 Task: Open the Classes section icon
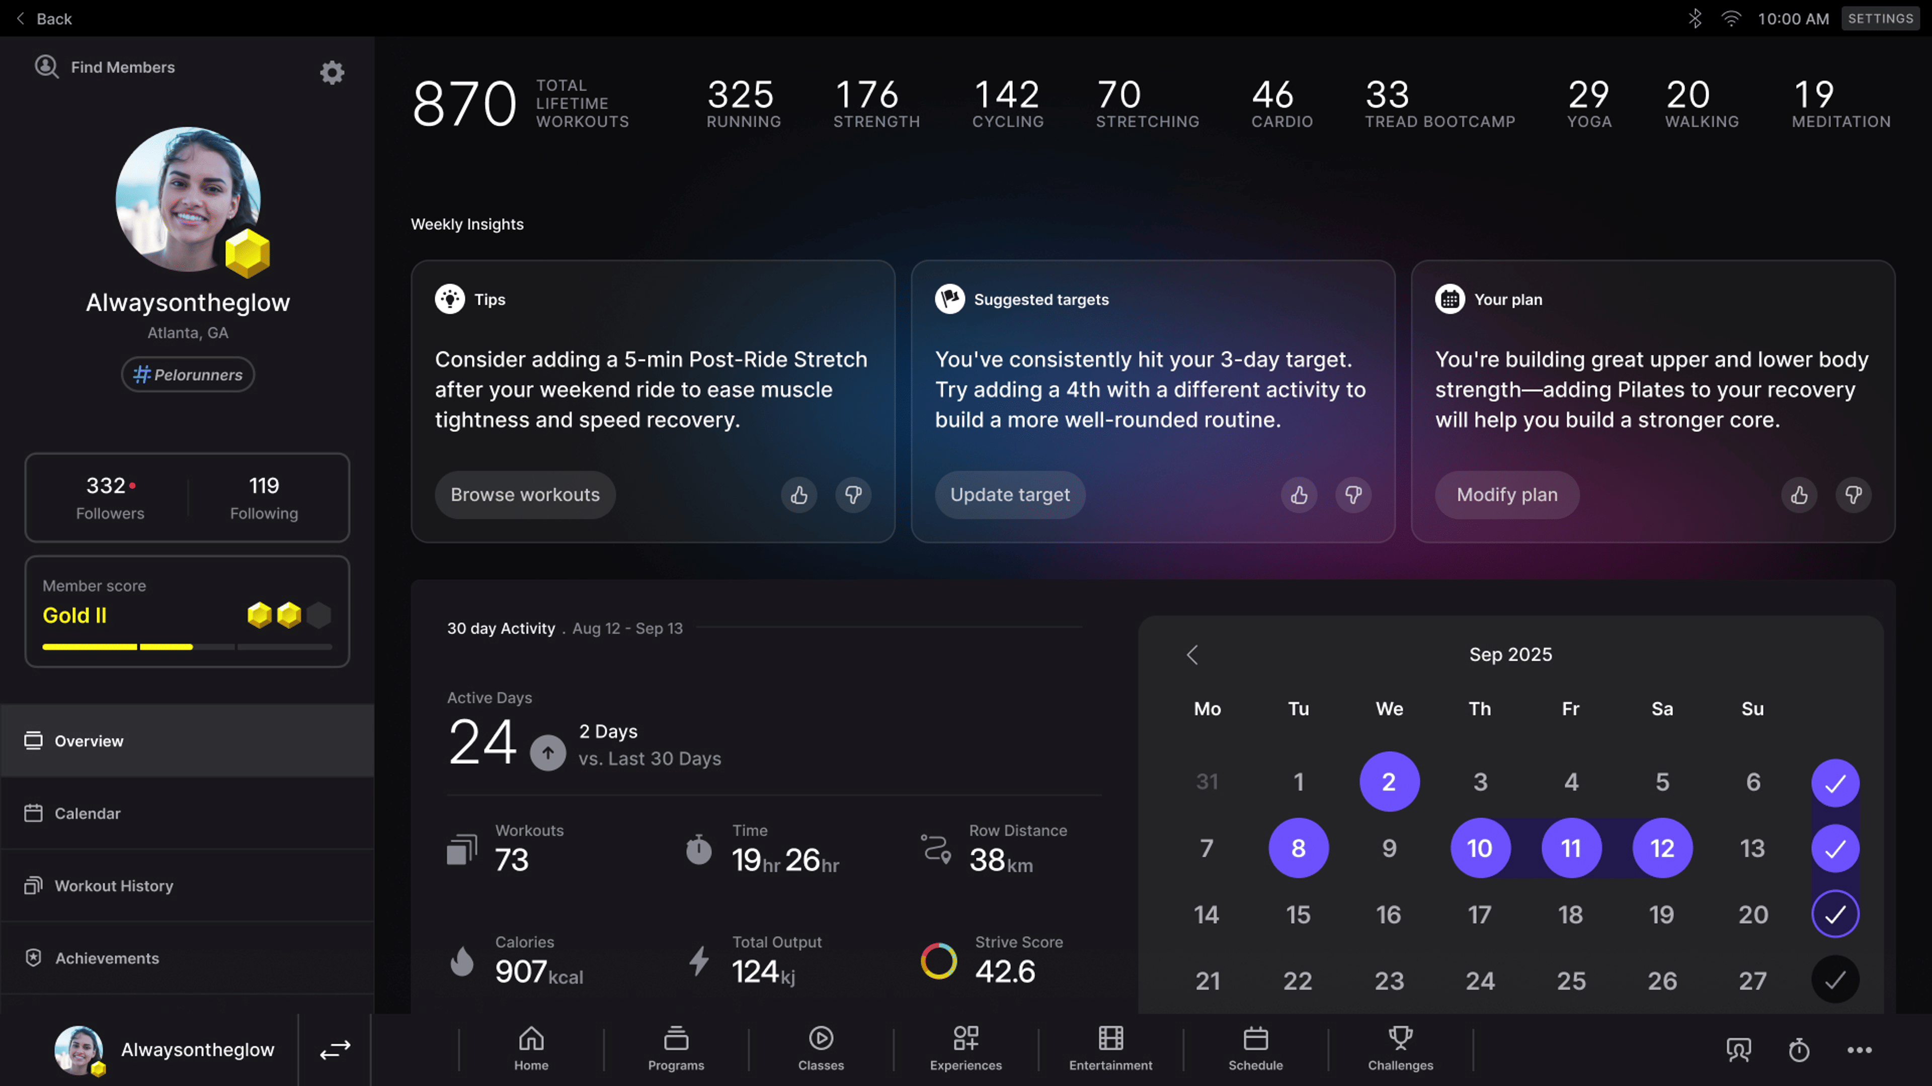[821, 1047]
